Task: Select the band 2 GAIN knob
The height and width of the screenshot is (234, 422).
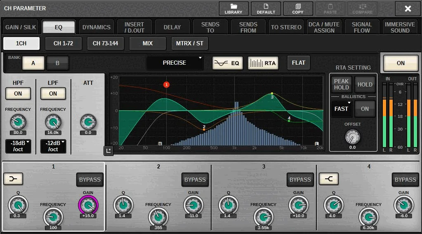Action: coord(193,206)
